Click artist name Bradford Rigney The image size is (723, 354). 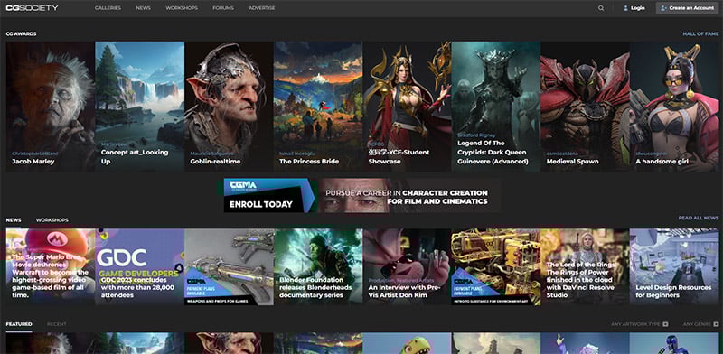476,135
